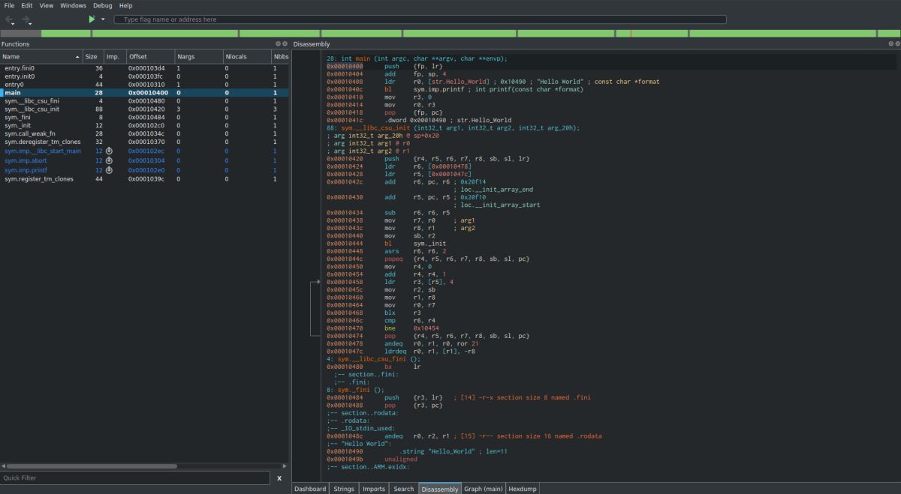Open dropdown arrow beside play button

click(103, 19)
